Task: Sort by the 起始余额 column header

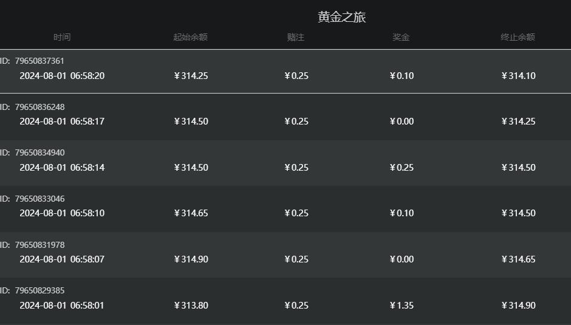Action: 190,37
